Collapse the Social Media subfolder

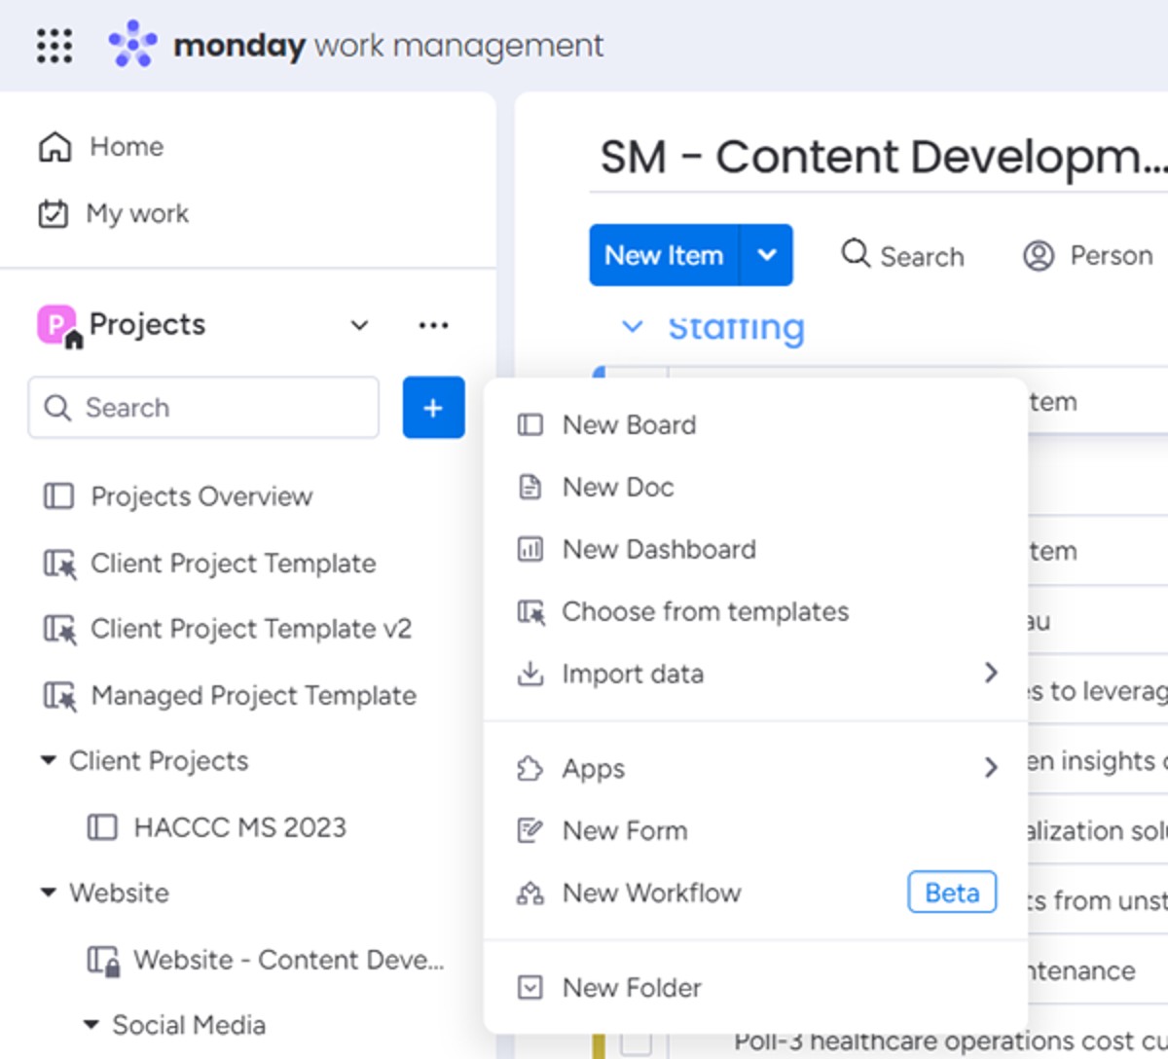point(91,1024)
